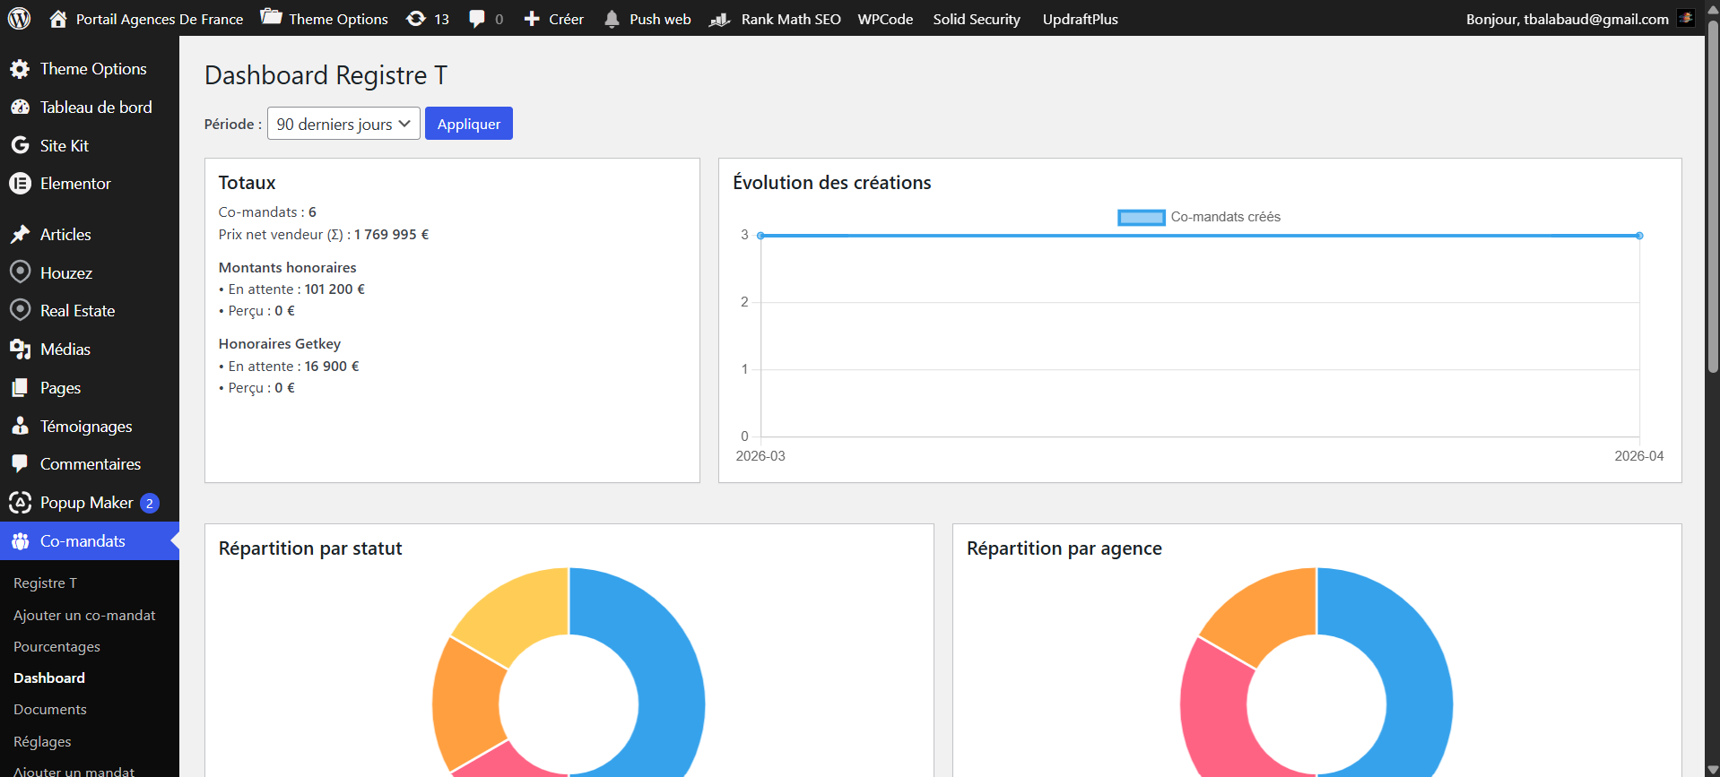This screenshot has height=777, width=1720.
Task: Click the user avatar at top right
Action: click(x=1686, y=18)
